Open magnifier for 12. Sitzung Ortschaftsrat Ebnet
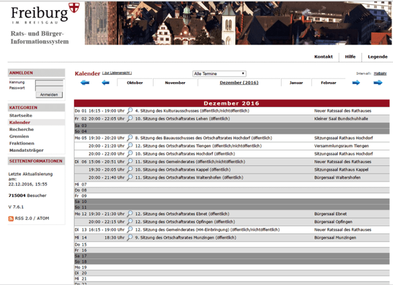The width and height of the screenshot is (393, 285). (x=130, y=214)
